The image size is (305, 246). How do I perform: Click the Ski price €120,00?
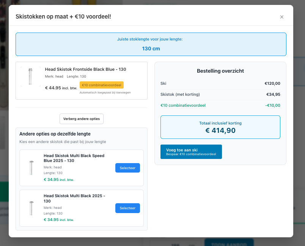(x=272, y=83)
